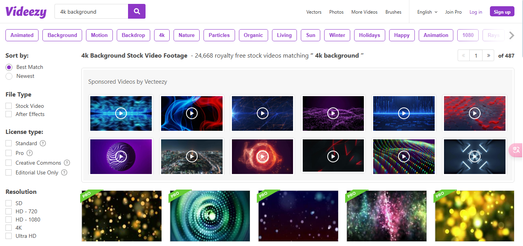Select the Backdrop tag
Image resolution: width=523 pixels, height=246 pixels.
(x=133, y=35)
